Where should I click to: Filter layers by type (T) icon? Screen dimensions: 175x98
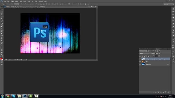(x=153, y=51)
